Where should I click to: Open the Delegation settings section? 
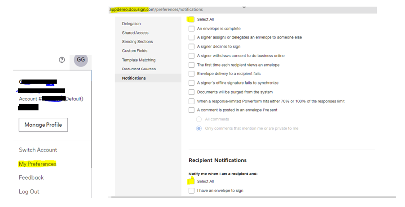[x=132, y=24]
